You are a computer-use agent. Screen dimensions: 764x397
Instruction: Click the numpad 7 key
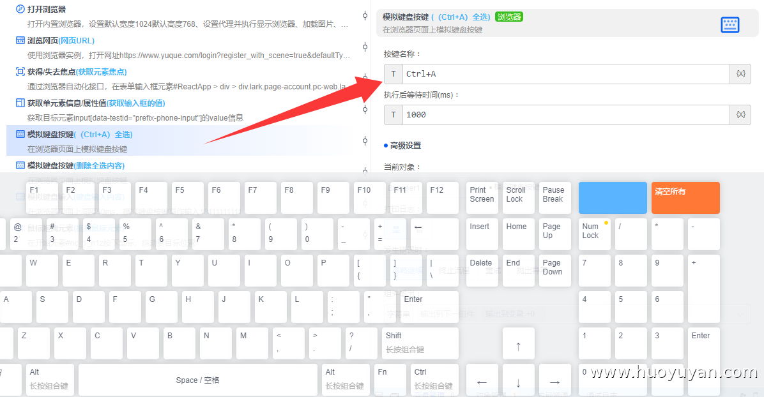[595, 271]
